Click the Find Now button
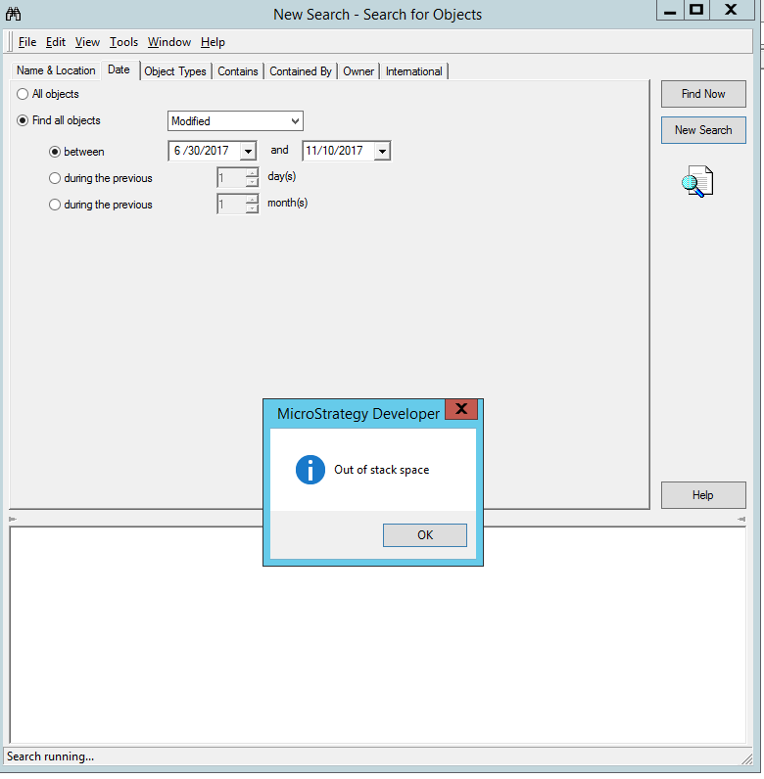 [703, 94]
